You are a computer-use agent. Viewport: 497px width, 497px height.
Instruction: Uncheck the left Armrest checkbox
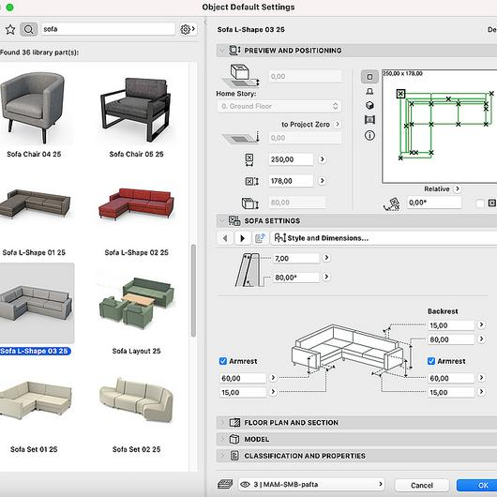[x=223, y=361]
